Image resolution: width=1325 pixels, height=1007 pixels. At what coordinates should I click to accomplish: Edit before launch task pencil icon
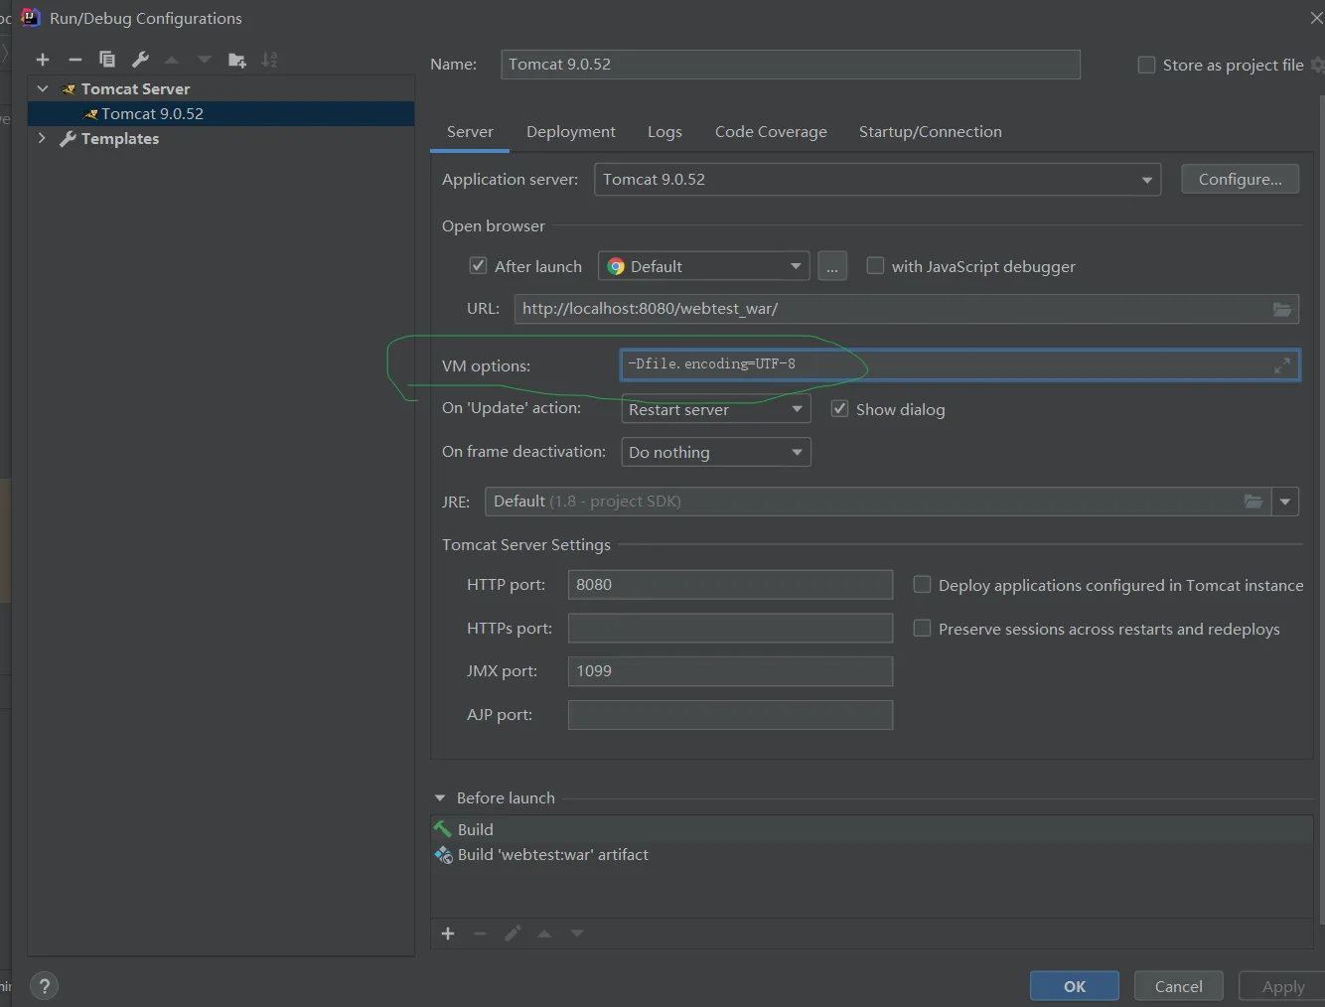513,934
